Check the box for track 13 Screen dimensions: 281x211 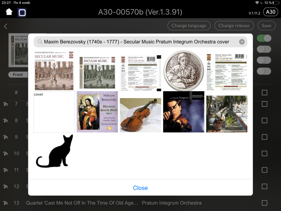(x=265, y=203)
